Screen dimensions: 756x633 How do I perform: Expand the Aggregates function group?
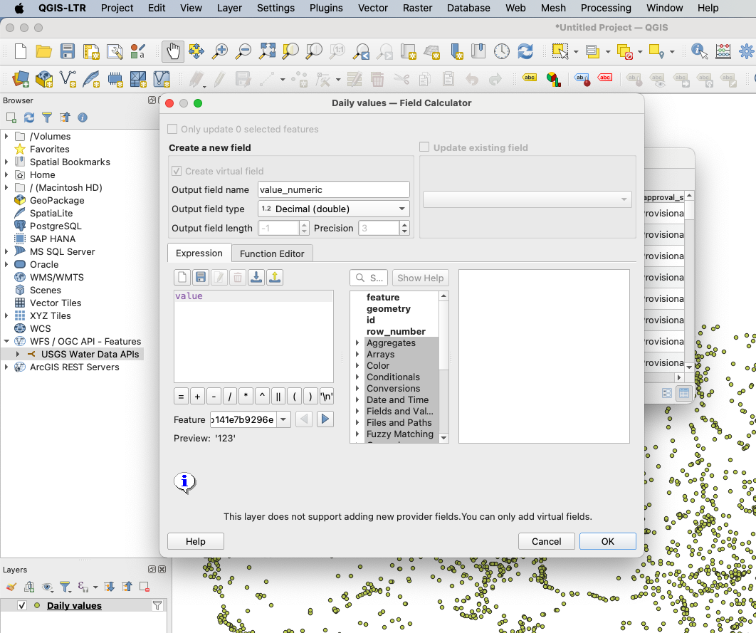pyautogui.click(x=357, y=342)
